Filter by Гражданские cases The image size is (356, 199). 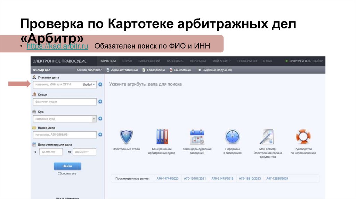pyautogui.click(x=154, y=70)
